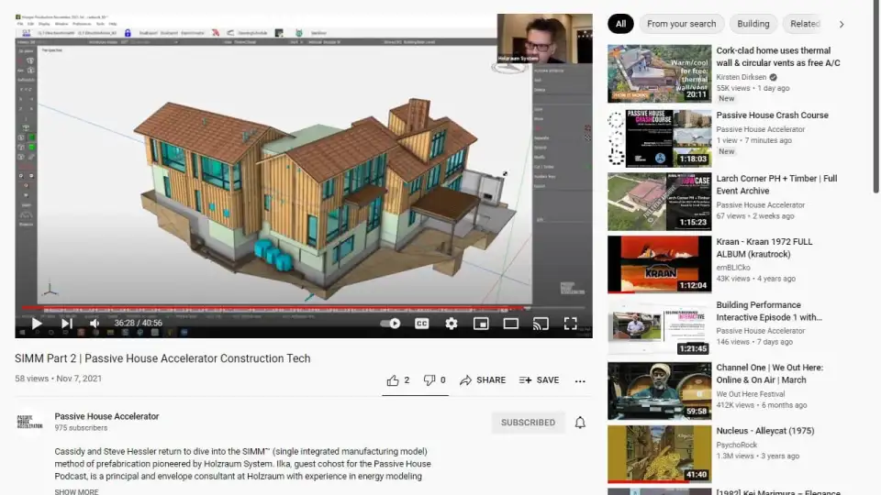Image resolution: width=881 pixels, height=495 pixels.
Task: Turn on closed captions
Action: click(421, 324)
